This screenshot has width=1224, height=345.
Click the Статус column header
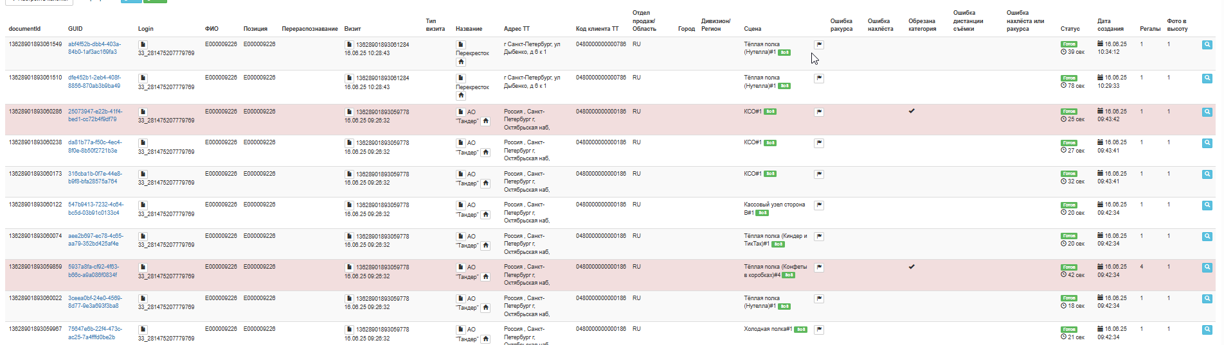[1070, 29]
